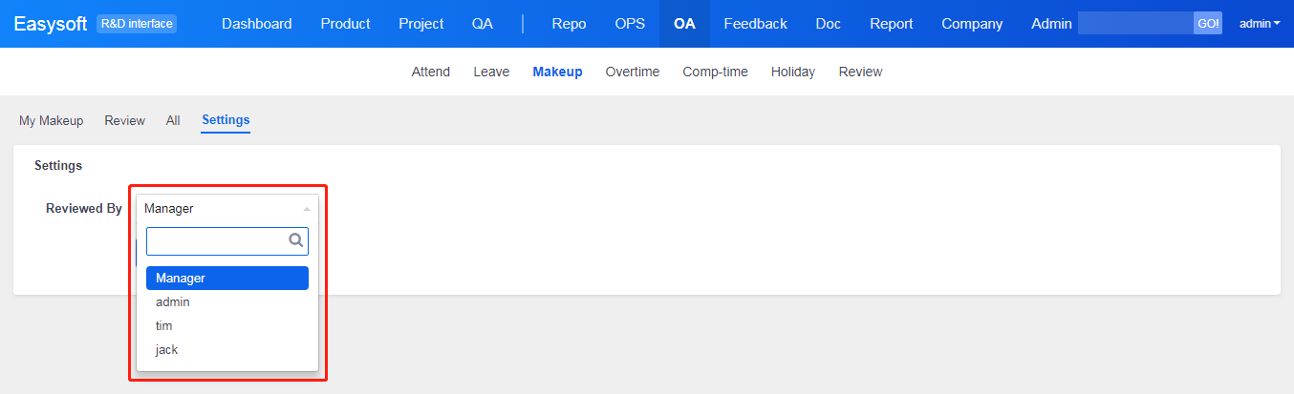Go to My Makeup tab
This screenshot has width=1294, height=394.
click(x=52, y=120)
